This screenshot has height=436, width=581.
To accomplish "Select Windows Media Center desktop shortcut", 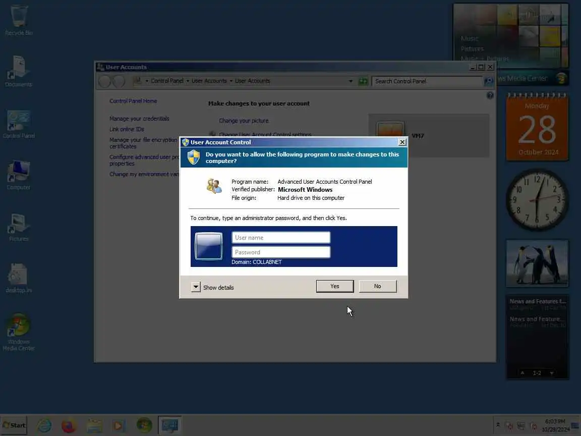I will (19, 333).
